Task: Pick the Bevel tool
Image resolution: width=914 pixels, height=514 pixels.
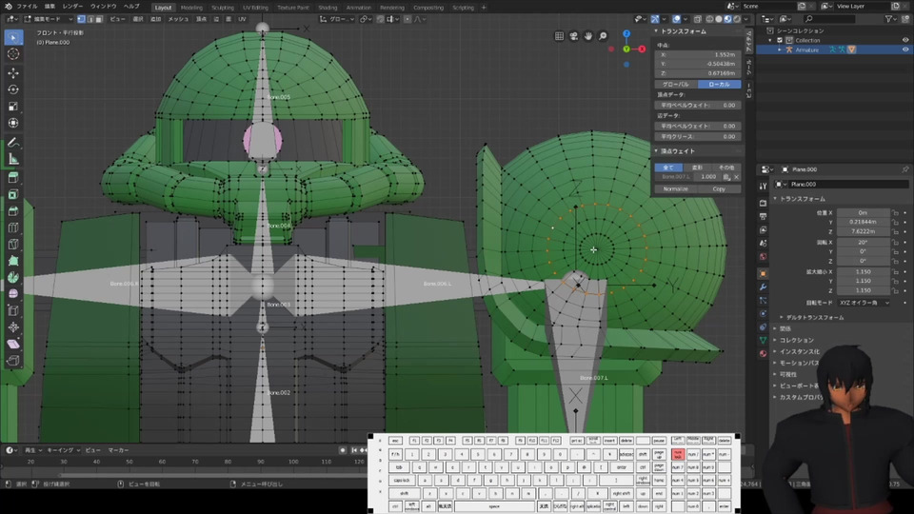Action: [x=12, y=211]
